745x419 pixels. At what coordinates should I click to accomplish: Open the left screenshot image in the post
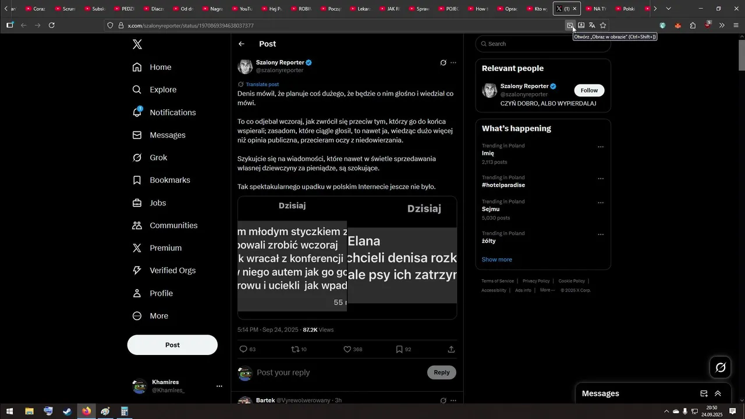292,258
